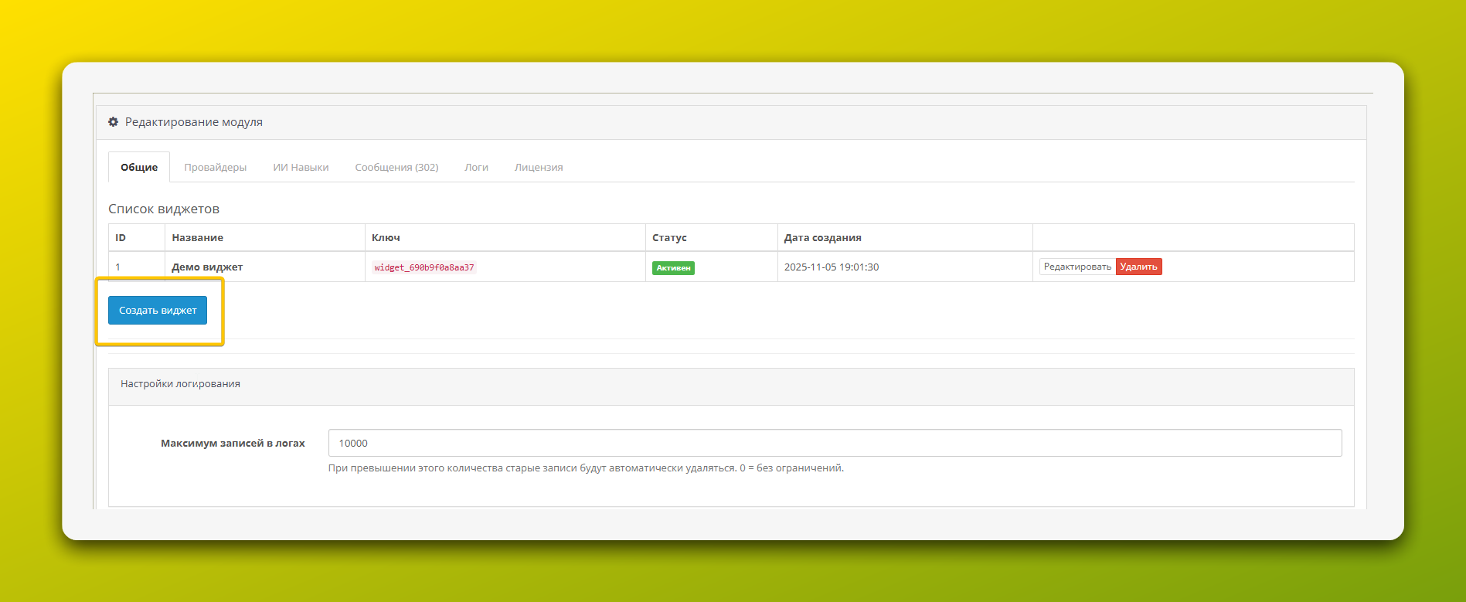Click the Название column header
This screenshot has width=1466, height=602.
tap(198, 237)
